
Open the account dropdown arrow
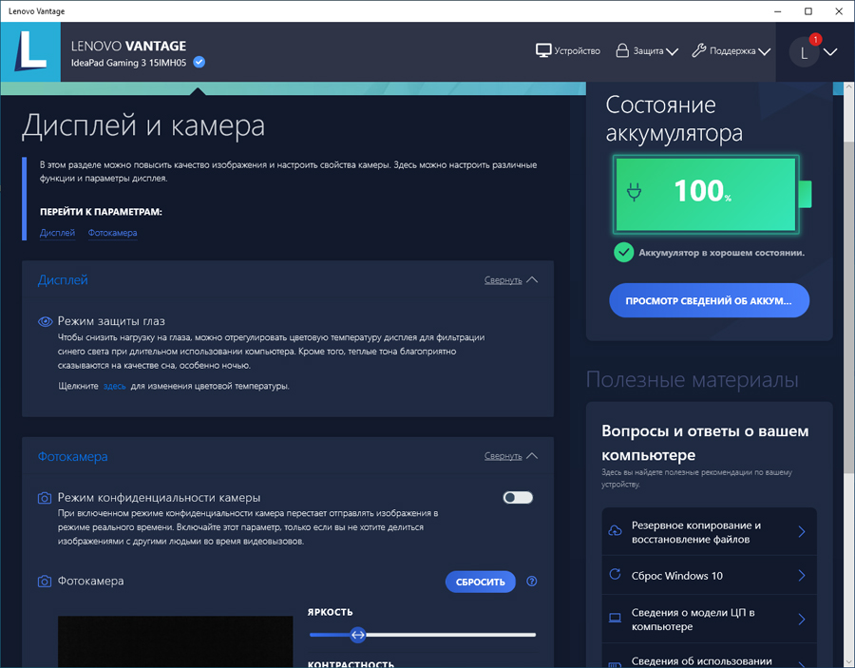click(x=830, y=52)
